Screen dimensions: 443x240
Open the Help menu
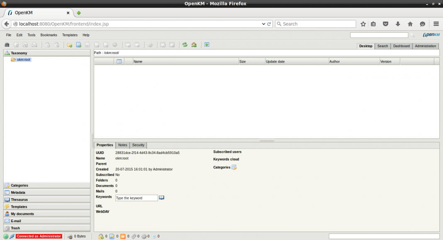[x=86, y=35]
